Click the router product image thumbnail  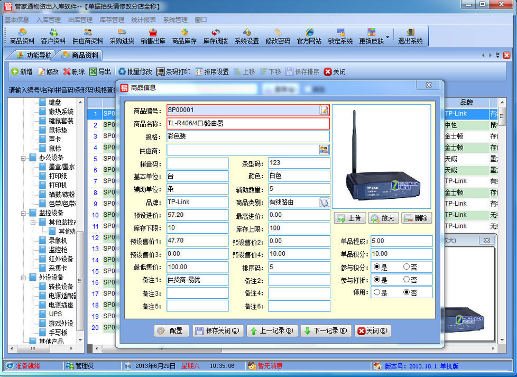(x=381, y=157)
